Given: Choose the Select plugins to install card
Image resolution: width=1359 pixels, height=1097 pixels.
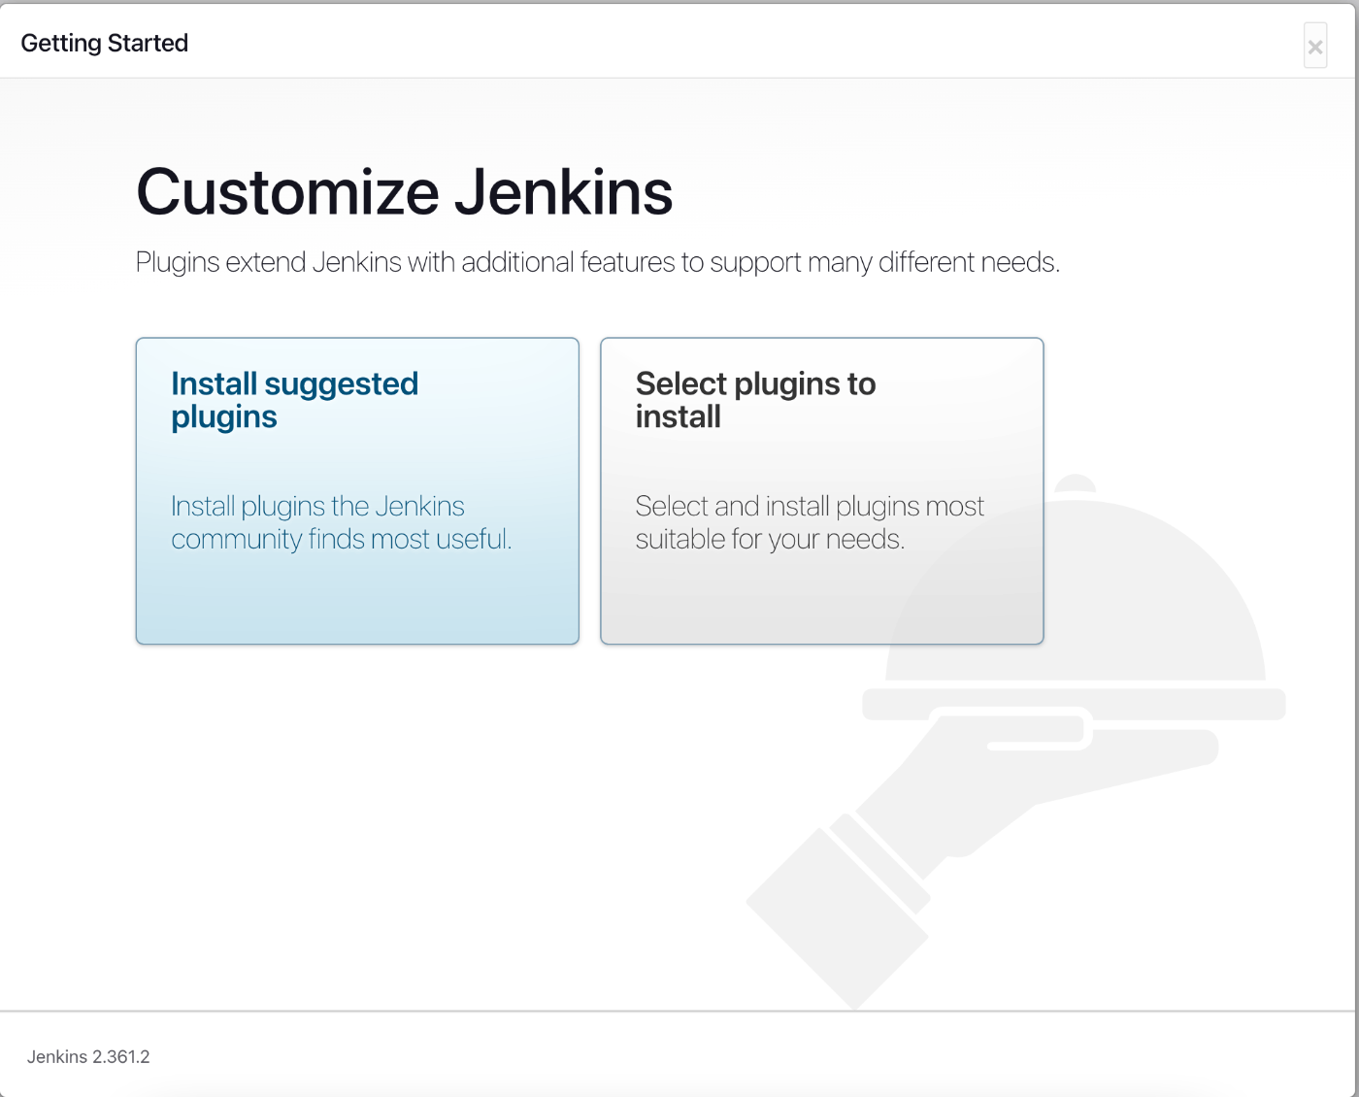Looking at the screenshot, I should (x=821, y=490).
